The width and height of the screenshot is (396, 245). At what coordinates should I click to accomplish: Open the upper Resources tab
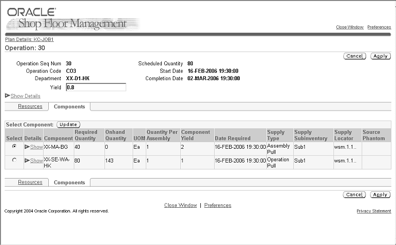click(30, 106)
